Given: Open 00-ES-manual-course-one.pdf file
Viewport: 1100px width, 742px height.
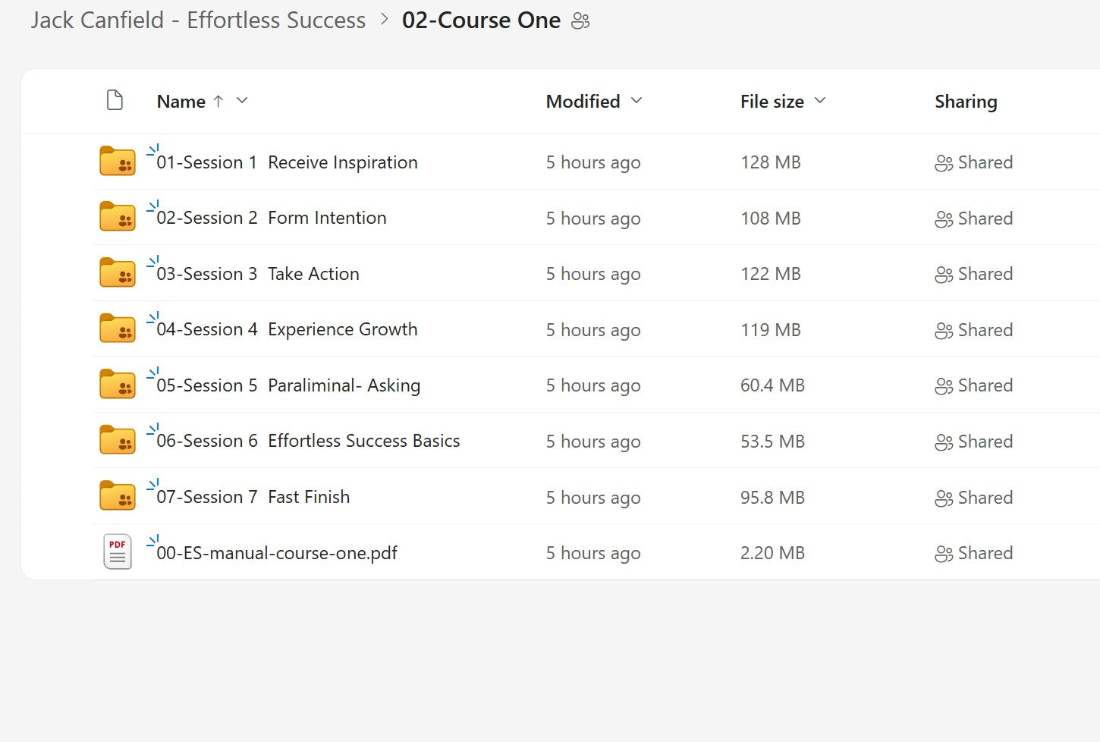Looking at the screenshot, I should tap(276, 552).
